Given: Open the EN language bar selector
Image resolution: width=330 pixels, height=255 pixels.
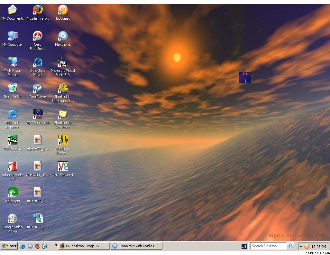Looking at the screenshot, I should [x=244, y=246].
